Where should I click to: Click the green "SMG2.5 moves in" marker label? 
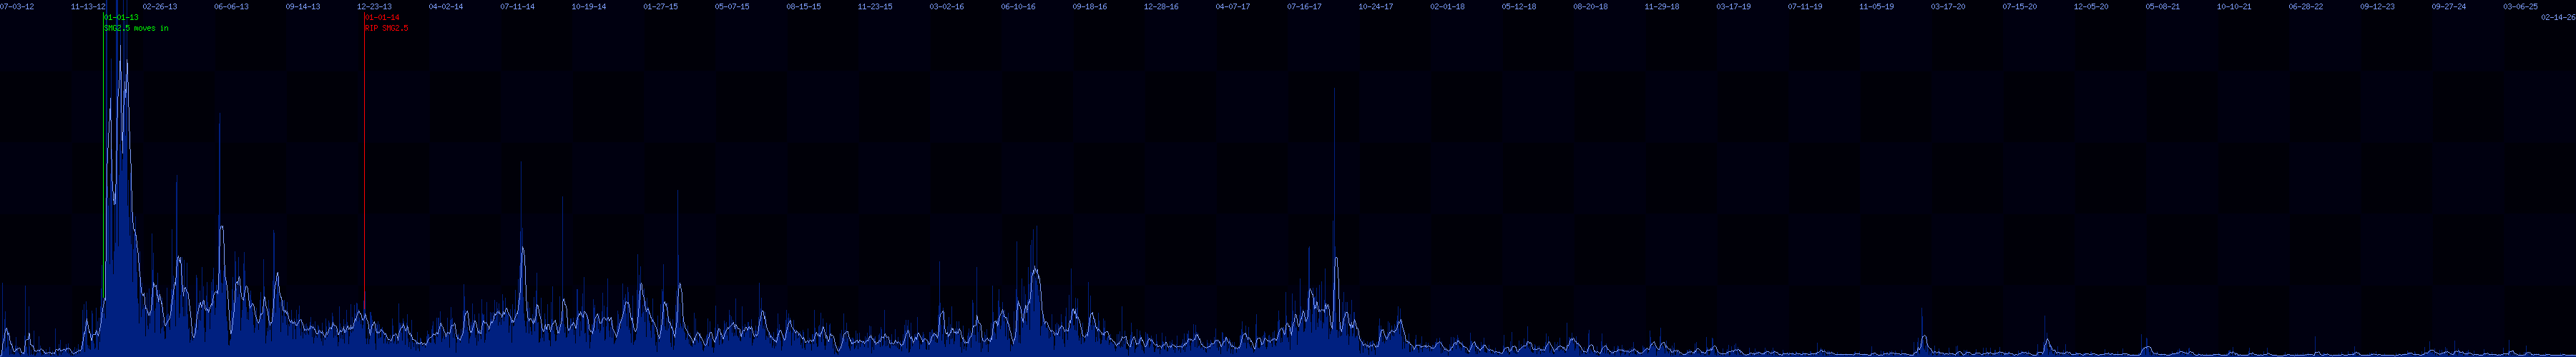(136, 28)
